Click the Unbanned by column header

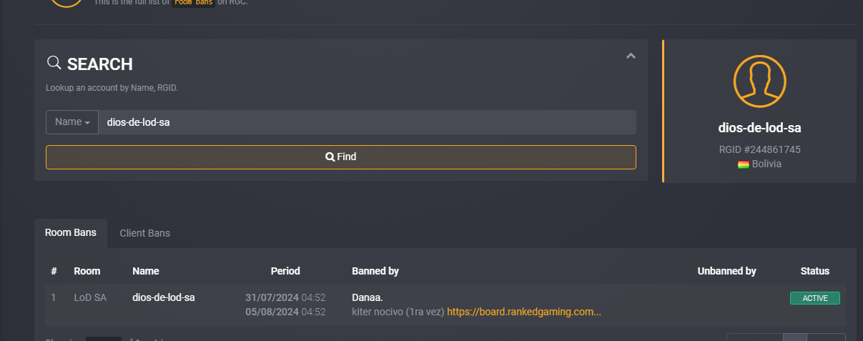pos(726,271)
